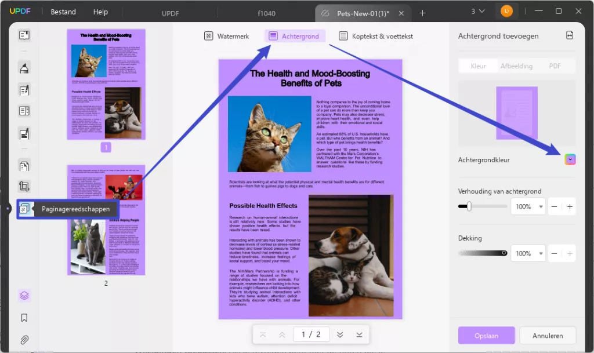Select the Pets-New-01(1)* tab
This screenshot has height=353, width=594.
[x=363, y=13]
